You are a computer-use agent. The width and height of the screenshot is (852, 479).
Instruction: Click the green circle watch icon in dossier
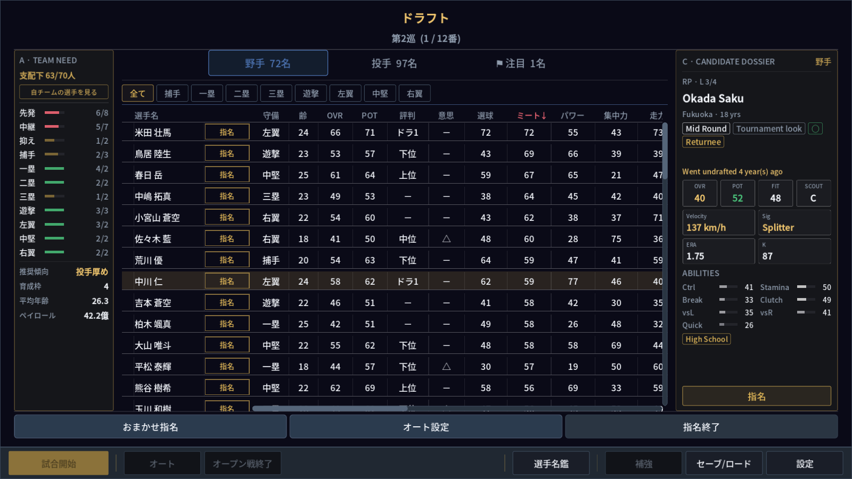(x=815, y=129)
